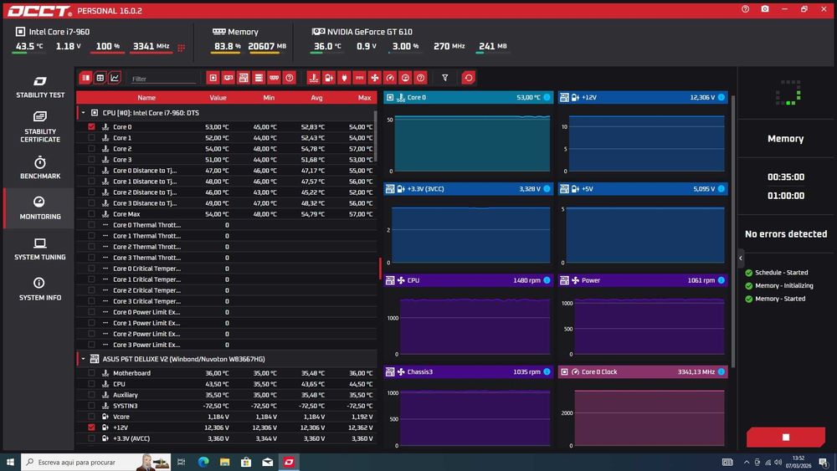
Task: Toggle fan sensor type filter
Action: click(x=375, y=78)
